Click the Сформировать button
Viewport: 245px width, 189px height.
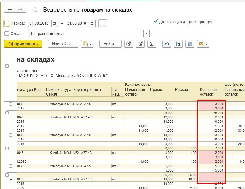pyautogui.click(x=23, y=44)
